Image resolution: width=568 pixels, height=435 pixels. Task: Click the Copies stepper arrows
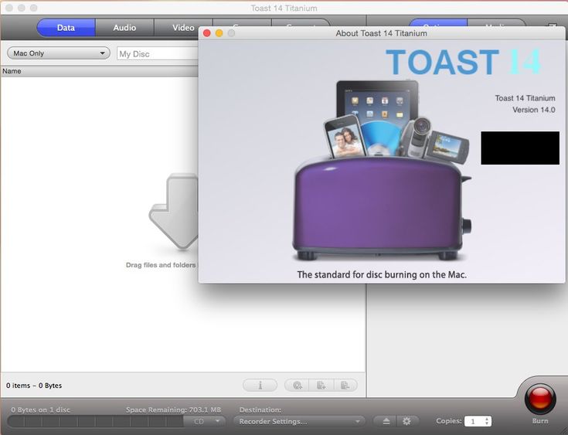coord(487,421)
